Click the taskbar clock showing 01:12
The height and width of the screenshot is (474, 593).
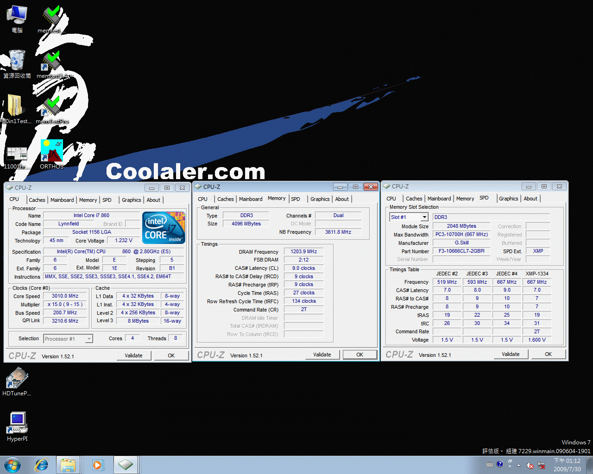[x=567, y=465]
